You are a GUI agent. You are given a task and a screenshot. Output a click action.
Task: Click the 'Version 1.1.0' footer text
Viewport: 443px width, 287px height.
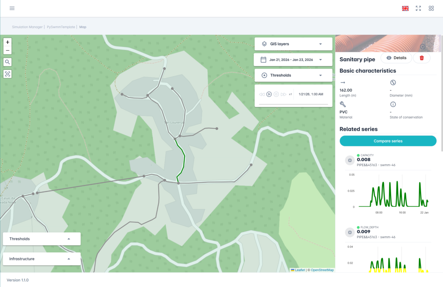[x=18, y=280]
